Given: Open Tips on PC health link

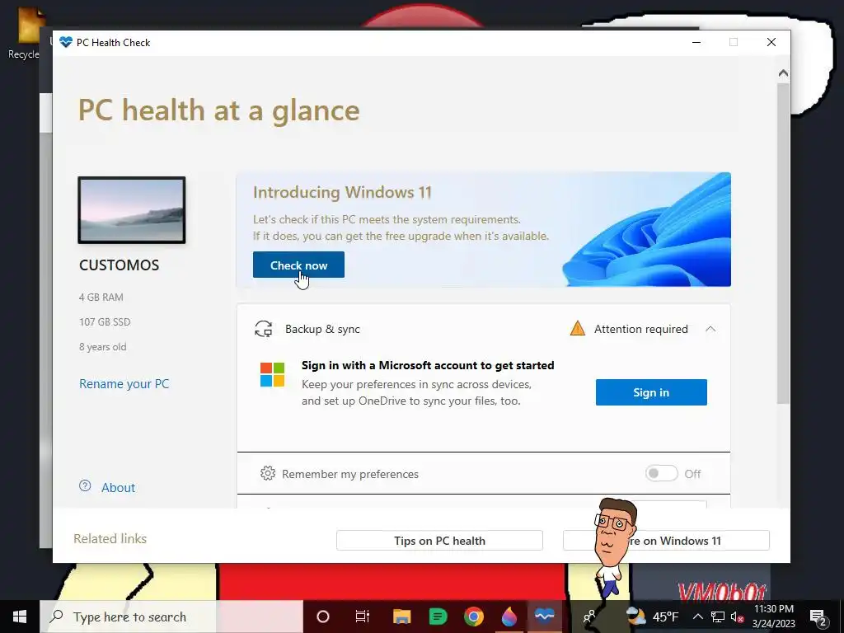Looking at the screenshot, I should (x=439, y=541).
